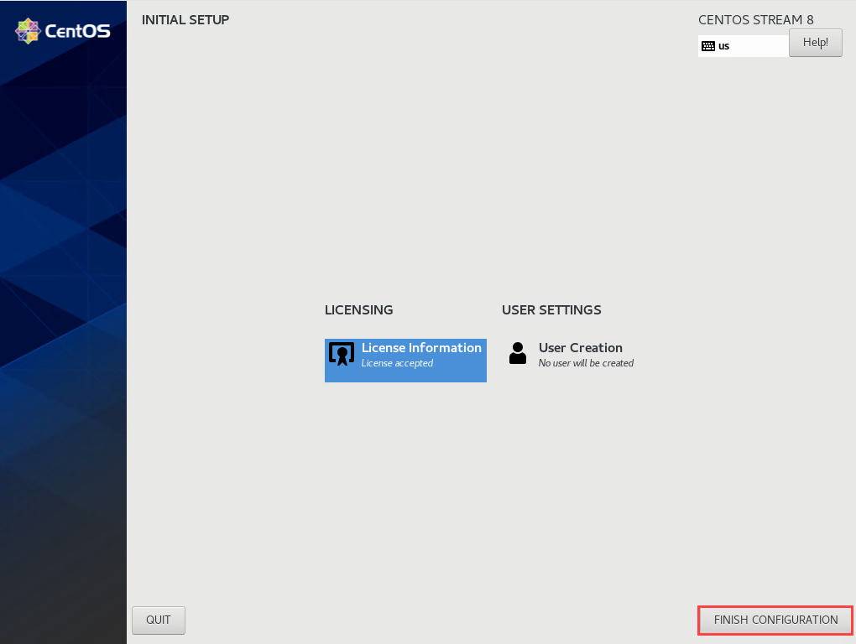Click the CentOS logo in the sidebar
The height and width of the screenshot is (644, 856).
(x=63, y=30)
